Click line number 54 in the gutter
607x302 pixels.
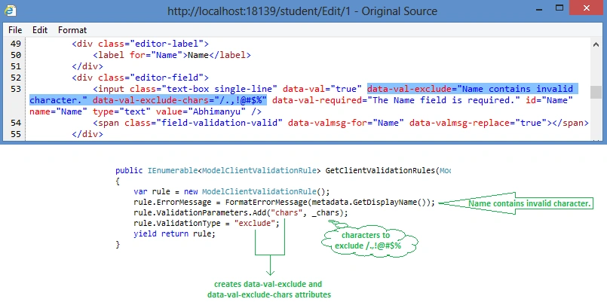pos(16,123)
